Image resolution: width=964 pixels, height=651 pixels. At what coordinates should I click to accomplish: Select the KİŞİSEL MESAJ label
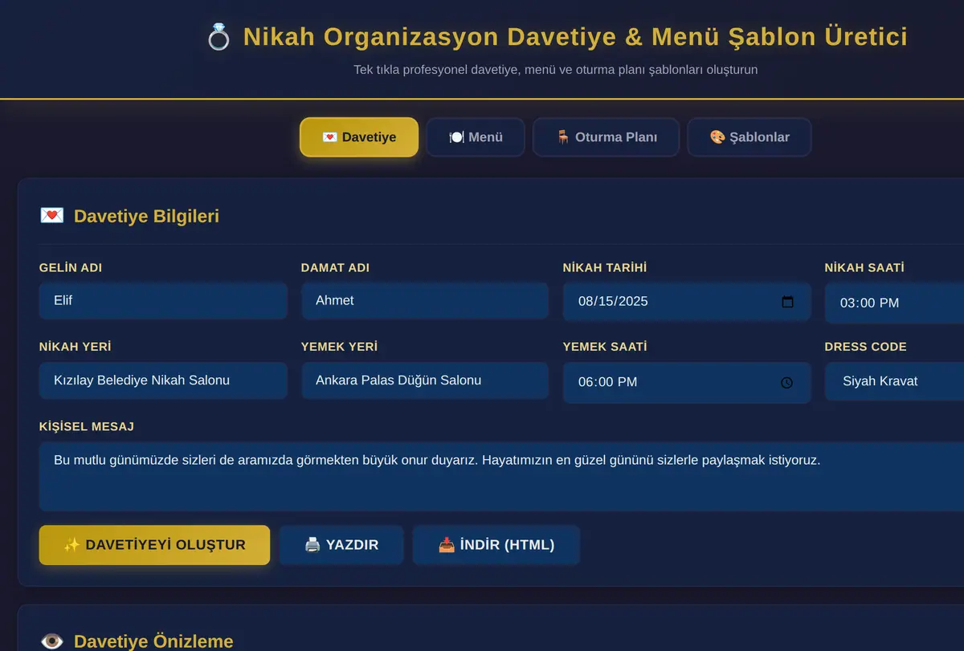coord(86,426)
